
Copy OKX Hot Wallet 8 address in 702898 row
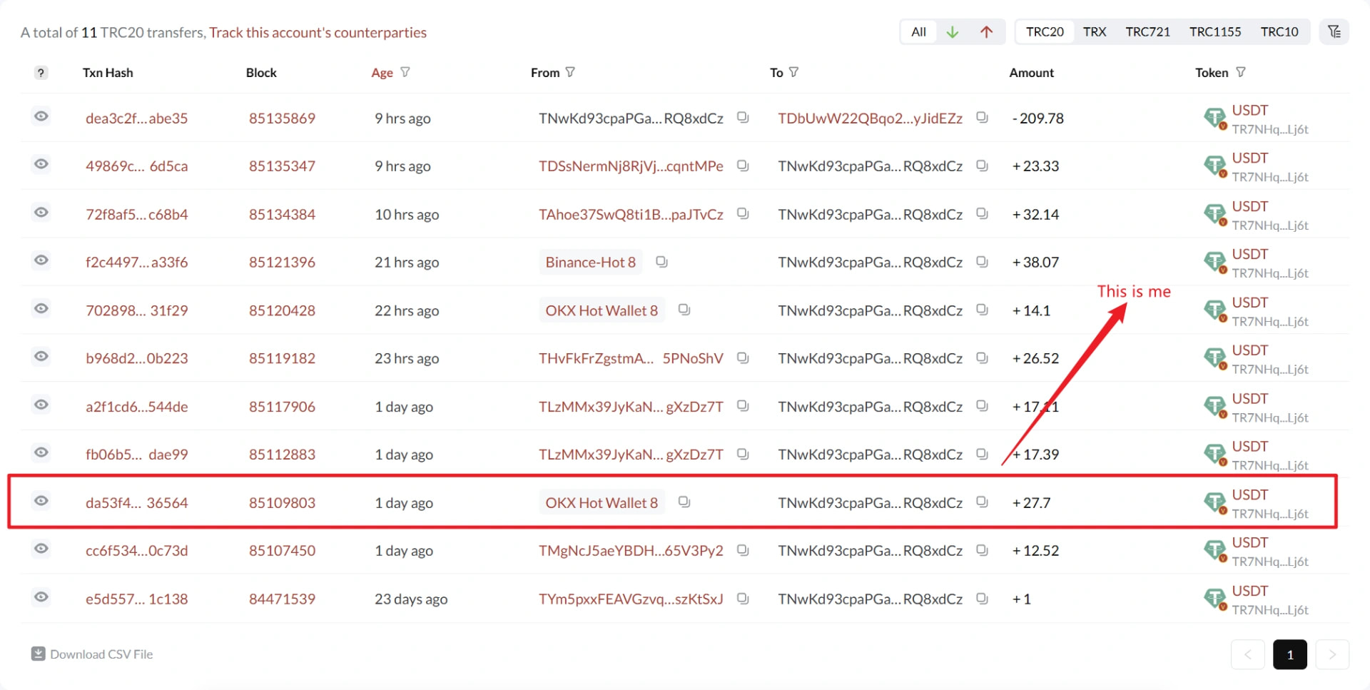[684, 310]
